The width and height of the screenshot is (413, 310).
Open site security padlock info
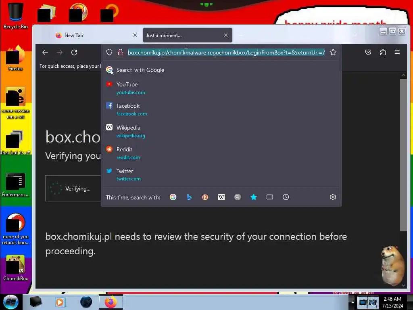[x=120, y=52]
